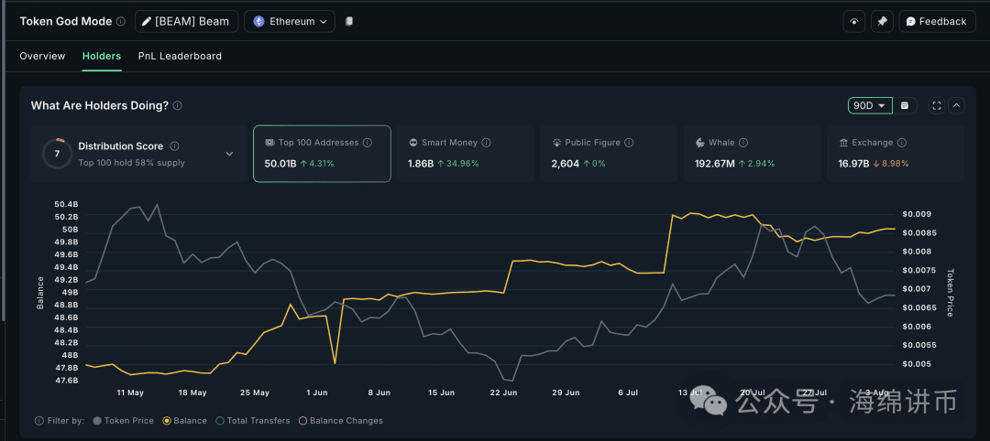Image resolution: width=990 pixels, height=441 pixels.
Task: Click the Smart Money card's icon
Action: pos(412,143)
